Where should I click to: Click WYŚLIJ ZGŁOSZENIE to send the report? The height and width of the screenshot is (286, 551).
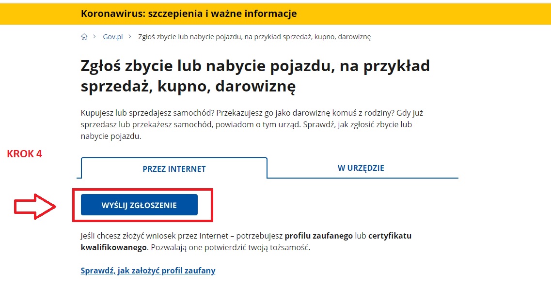pyautogui.click(x=140, y=204)
